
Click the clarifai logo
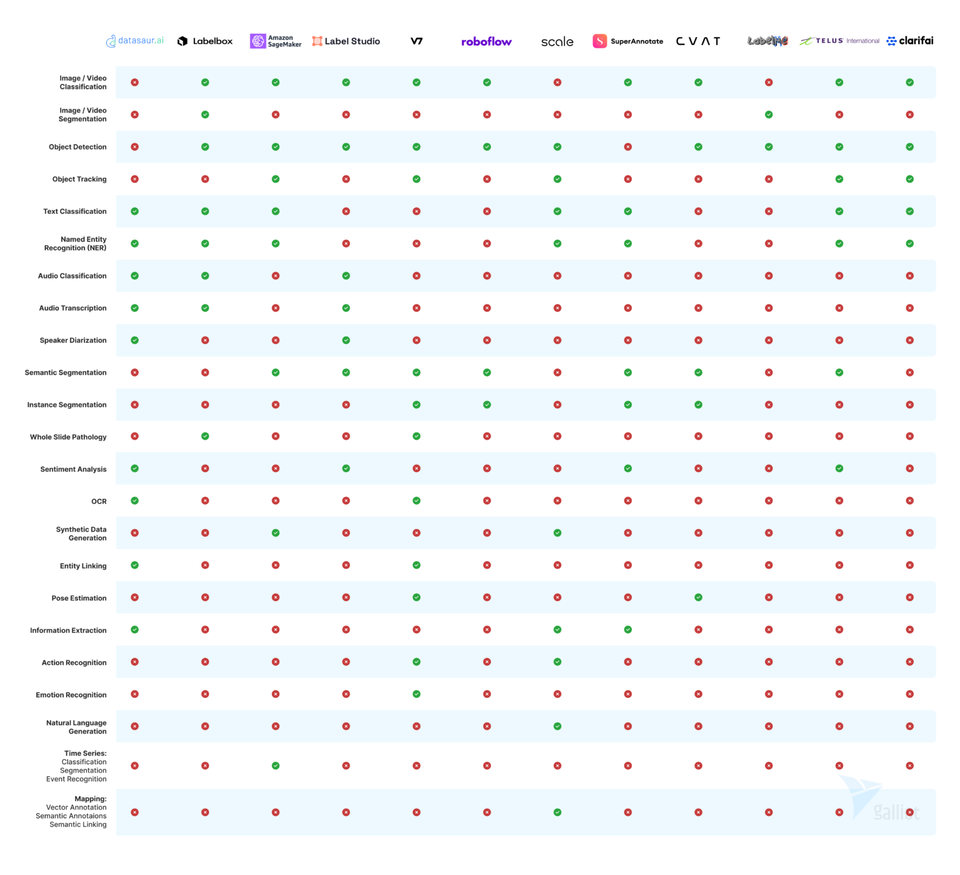[910, 41]
